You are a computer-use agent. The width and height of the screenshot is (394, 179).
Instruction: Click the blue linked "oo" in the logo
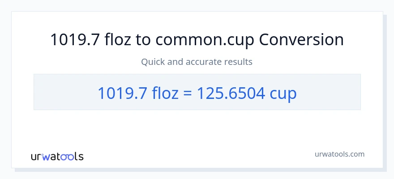point(68,157)
